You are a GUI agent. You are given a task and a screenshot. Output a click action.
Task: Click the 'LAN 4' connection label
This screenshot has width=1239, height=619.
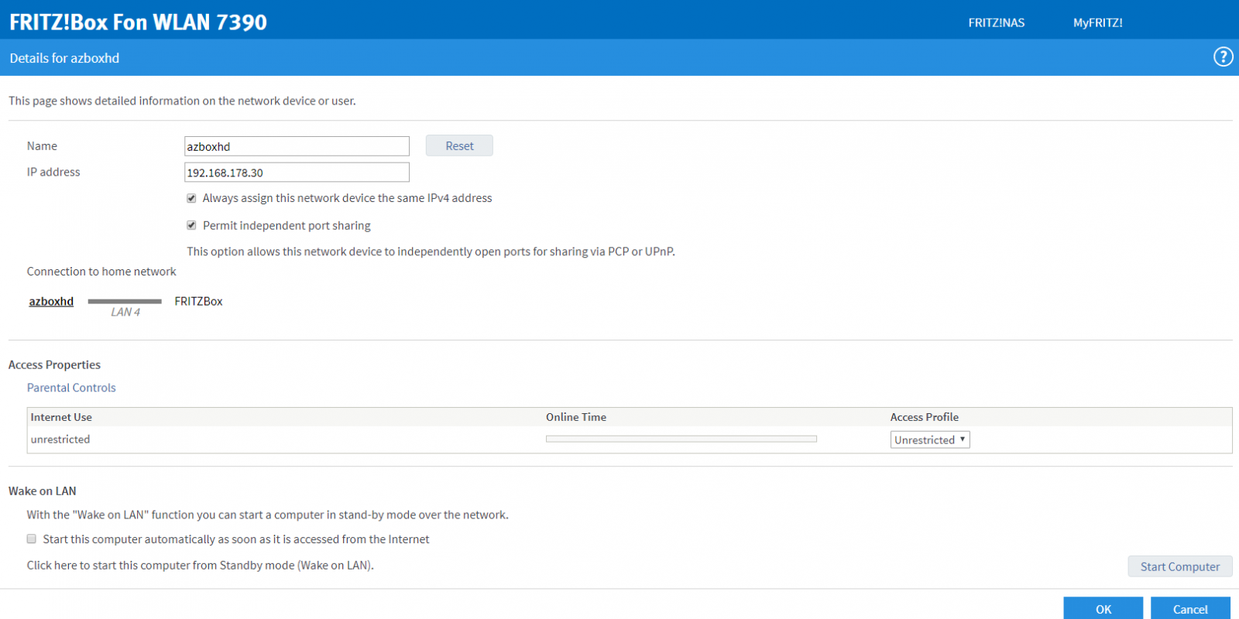coord(125,312)
